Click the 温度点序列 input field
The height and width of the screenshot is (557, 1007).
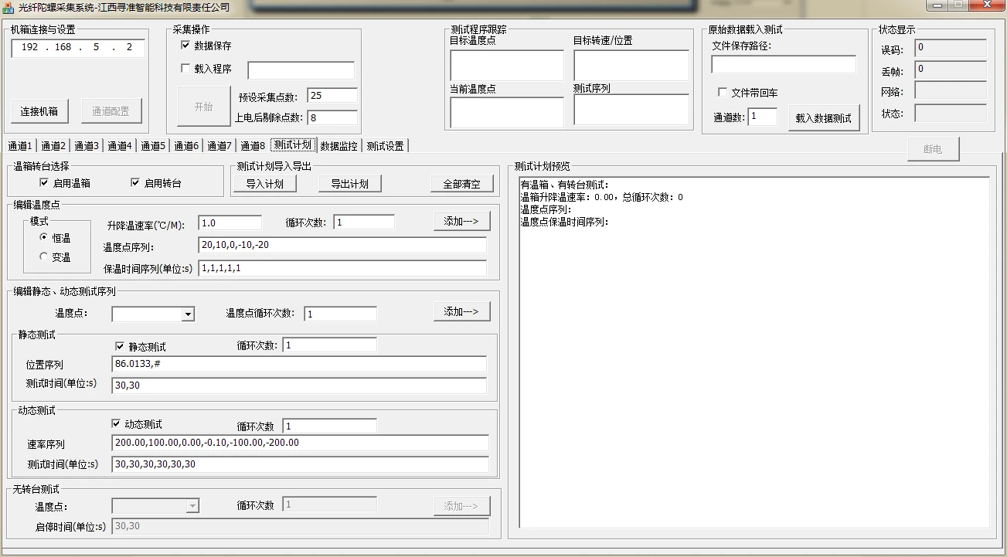point(342,245)
